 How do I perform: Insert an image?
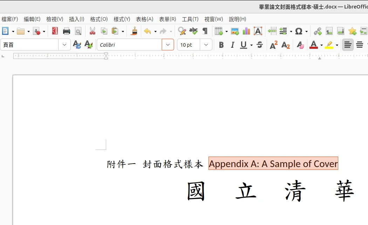point(235,31)
